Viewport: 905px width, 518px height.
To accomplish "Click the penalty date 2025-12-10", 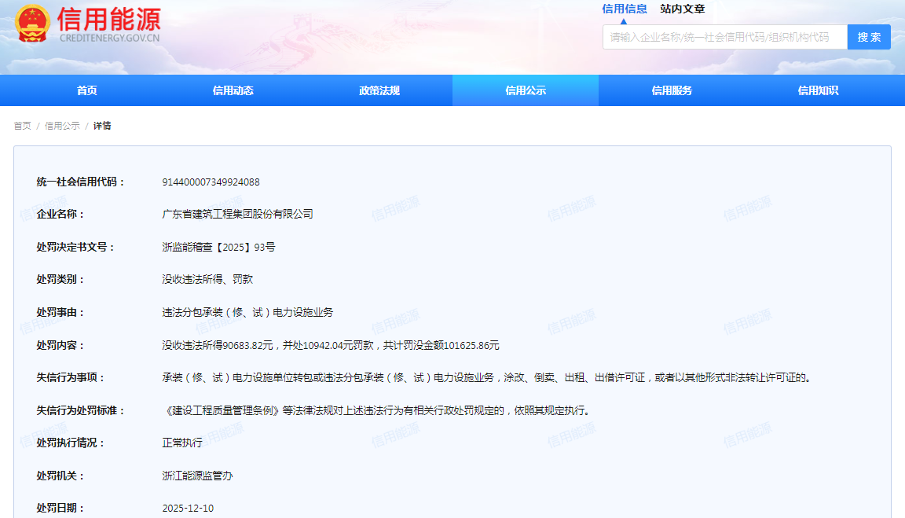I will pos(188,509).
